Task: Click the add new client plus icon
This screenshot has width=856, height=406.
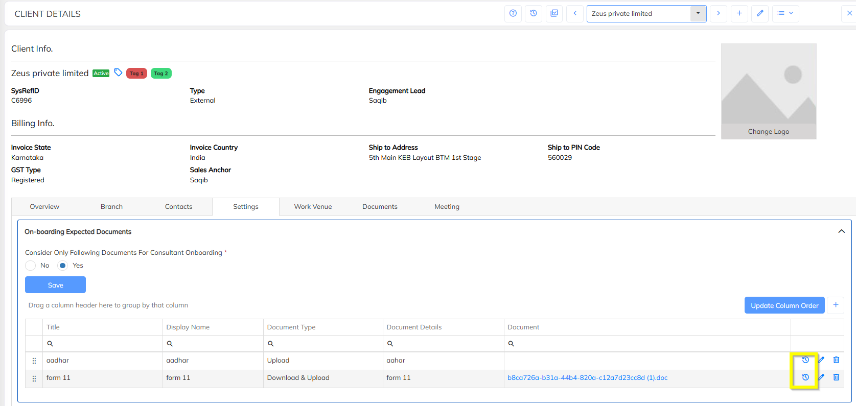Action: point(739,13)
